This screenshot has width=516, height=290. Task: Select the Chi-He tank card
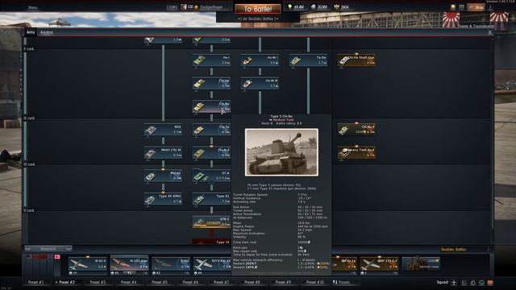click(211, 83)
